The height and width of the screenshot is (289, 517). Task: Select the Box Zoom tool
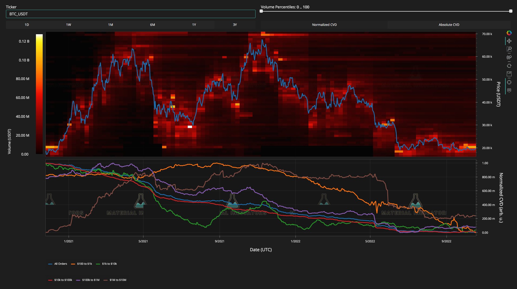click(509, 49)
